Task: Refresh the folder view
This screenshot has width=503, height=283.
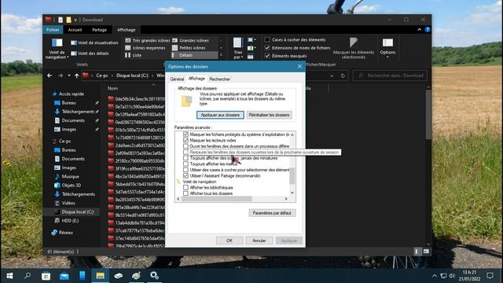Action: (343, 75)
